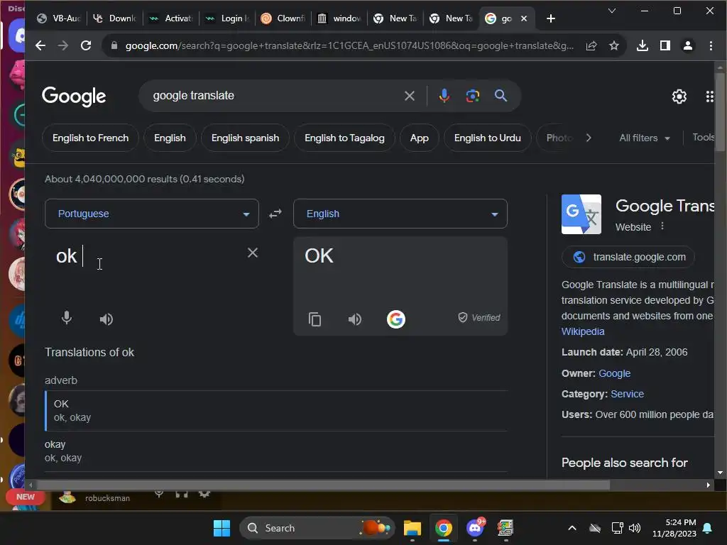Select English to French filter chip
Viewport: 727px width, 545px height.
(x=90, y=138)
